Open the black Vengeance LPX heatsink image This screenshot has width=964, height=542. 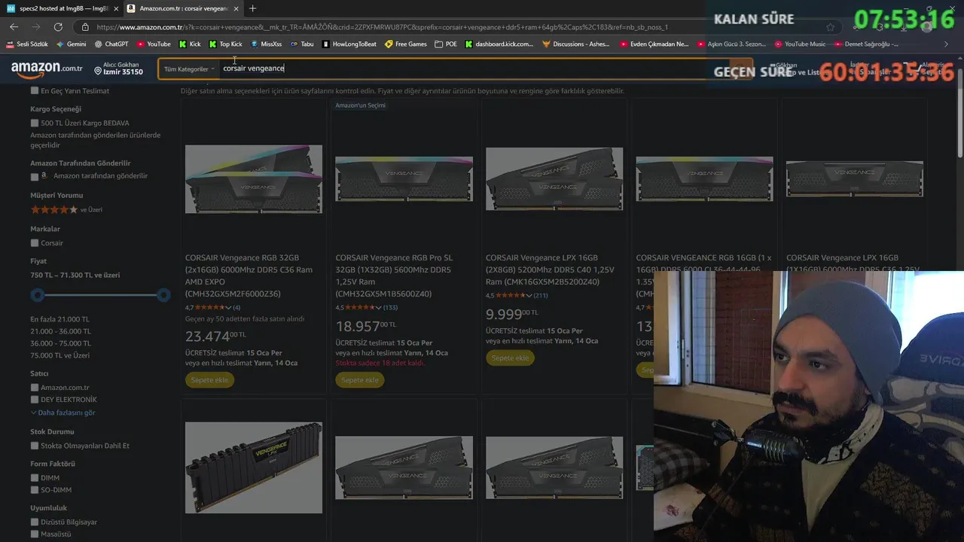(254, 467)
